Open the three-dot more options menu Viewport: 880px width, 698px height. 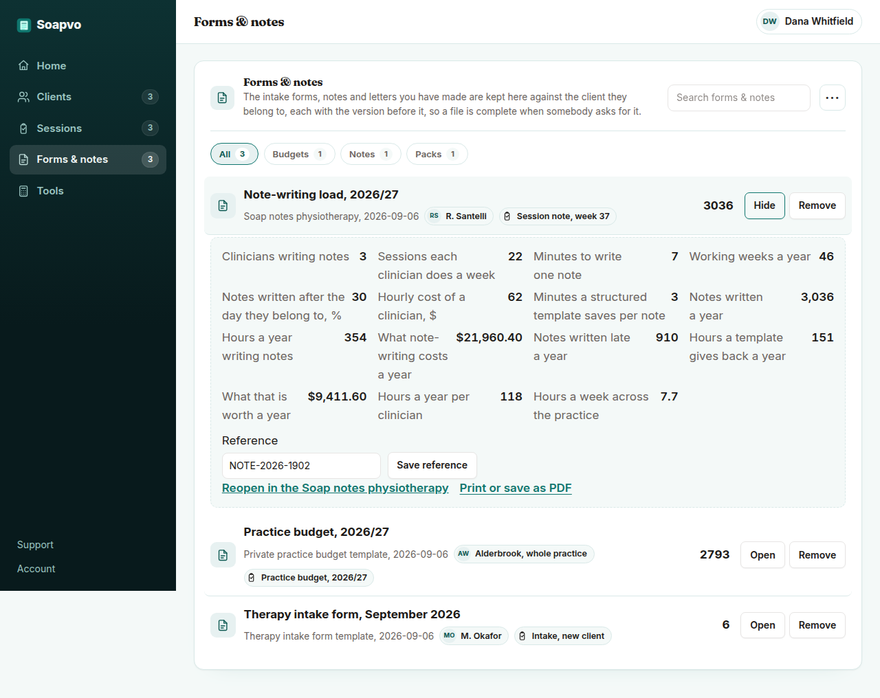(x=832, y=98)
